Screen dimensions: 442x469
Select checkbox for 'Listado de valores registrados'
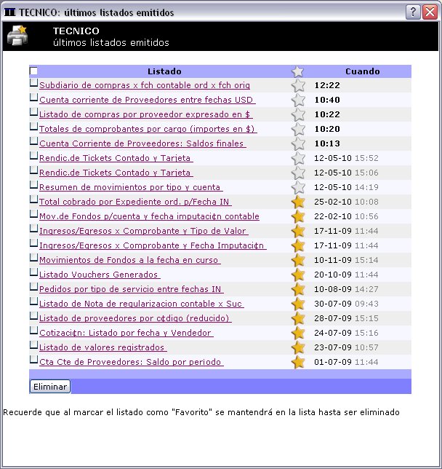click(x=33, y=345)
